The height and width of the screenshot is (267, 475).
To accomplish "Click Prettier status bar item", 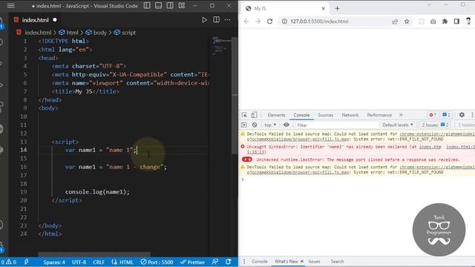I will [x=192, y=262].
